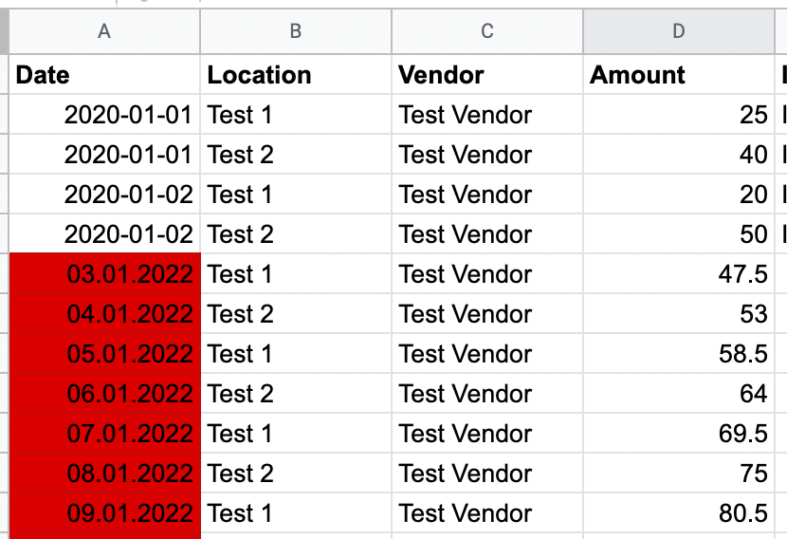This screenshot has height=539, width=787.
Task: Select first 2020-01-02 date cell
Action: [x=104, y=194]
